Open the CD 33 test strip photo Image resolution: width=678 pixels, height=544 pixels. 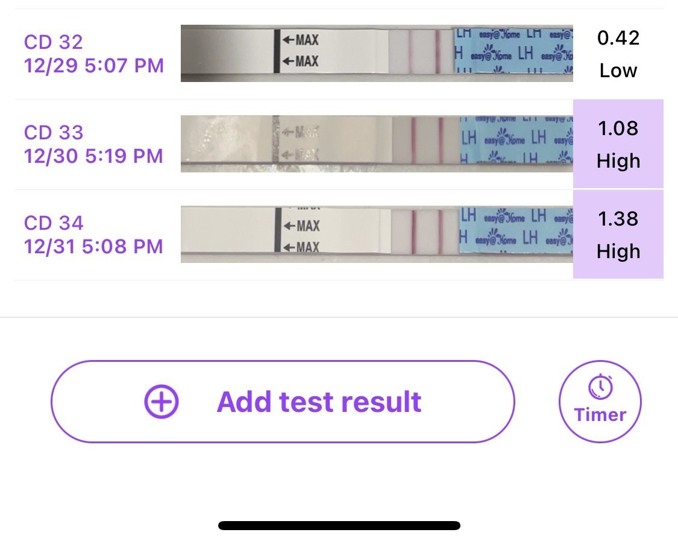pos(377,144)
